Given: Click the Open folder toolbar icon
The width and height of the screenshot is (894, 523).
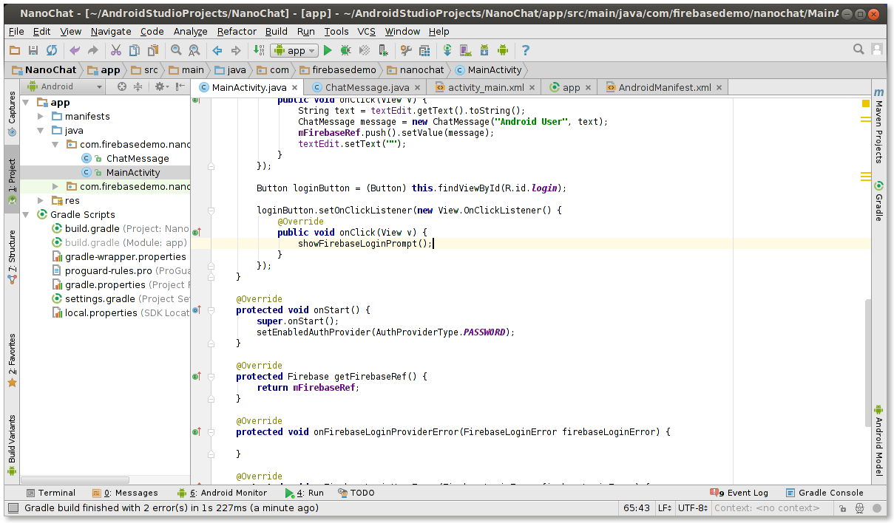Looking at the screenshot, I should point(15,50).
